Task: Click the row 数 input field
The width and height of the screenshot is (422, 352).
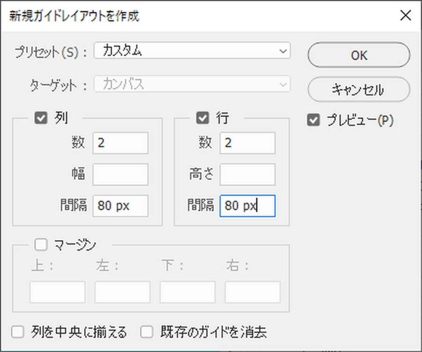Action: click(x=248, y=143)
